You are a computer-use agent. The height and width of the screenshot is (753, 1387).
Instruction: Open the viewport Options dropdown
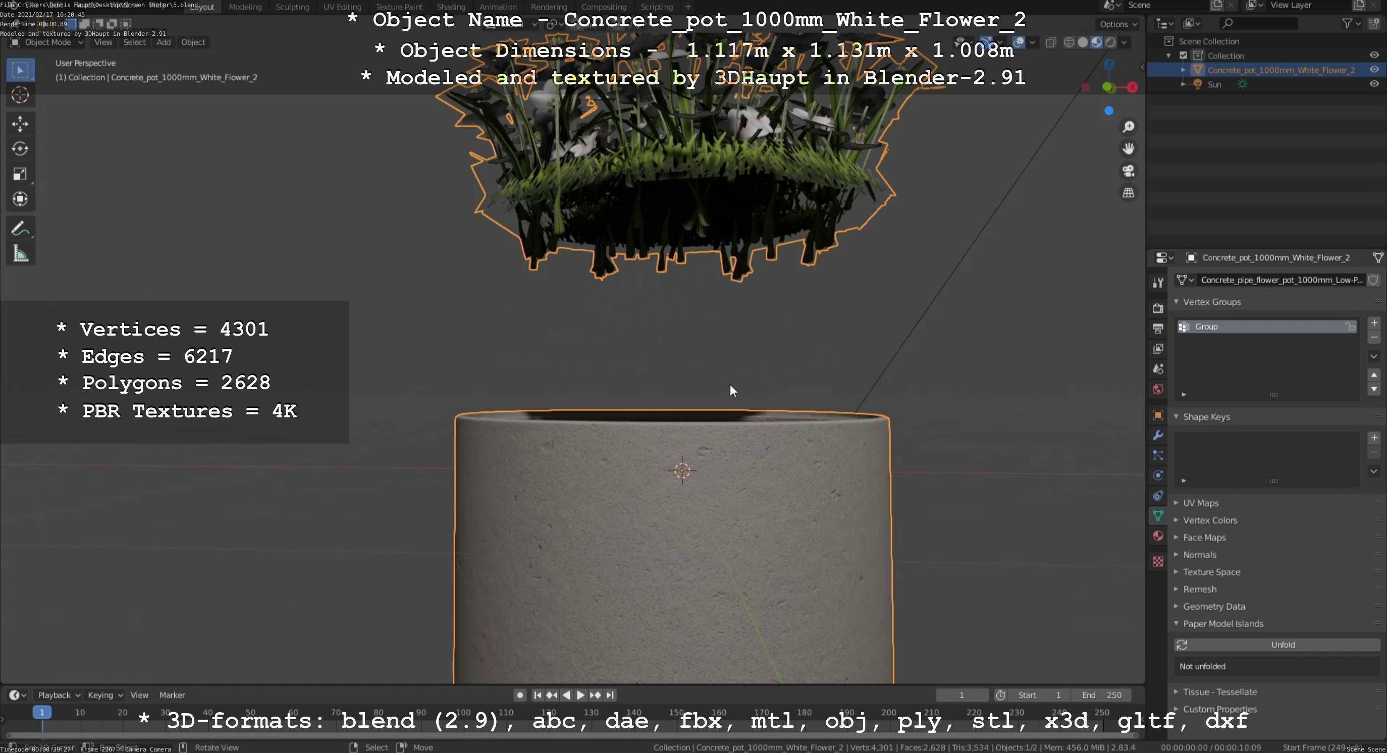click(1118, 24)
